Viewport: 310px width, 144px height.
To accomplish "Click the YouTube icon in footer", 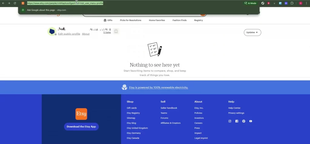I will pos(251,121).
